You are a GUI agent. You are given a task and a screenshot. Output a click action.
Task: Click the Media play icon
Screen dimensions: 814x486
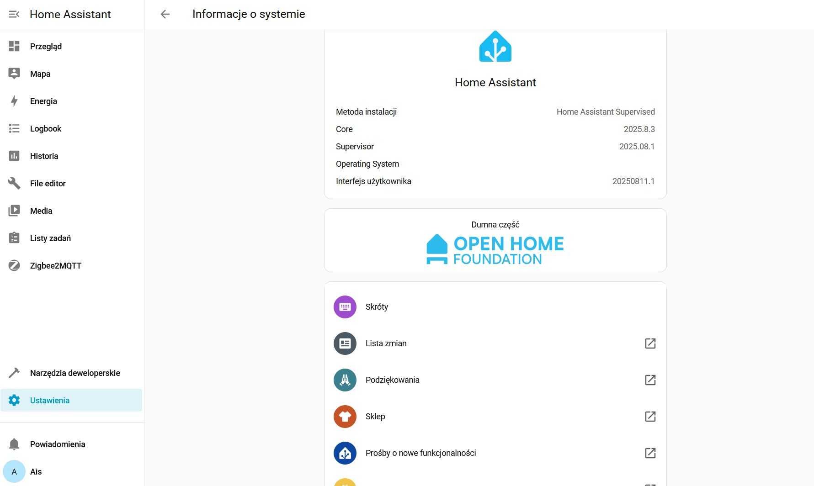coord(14,211)
